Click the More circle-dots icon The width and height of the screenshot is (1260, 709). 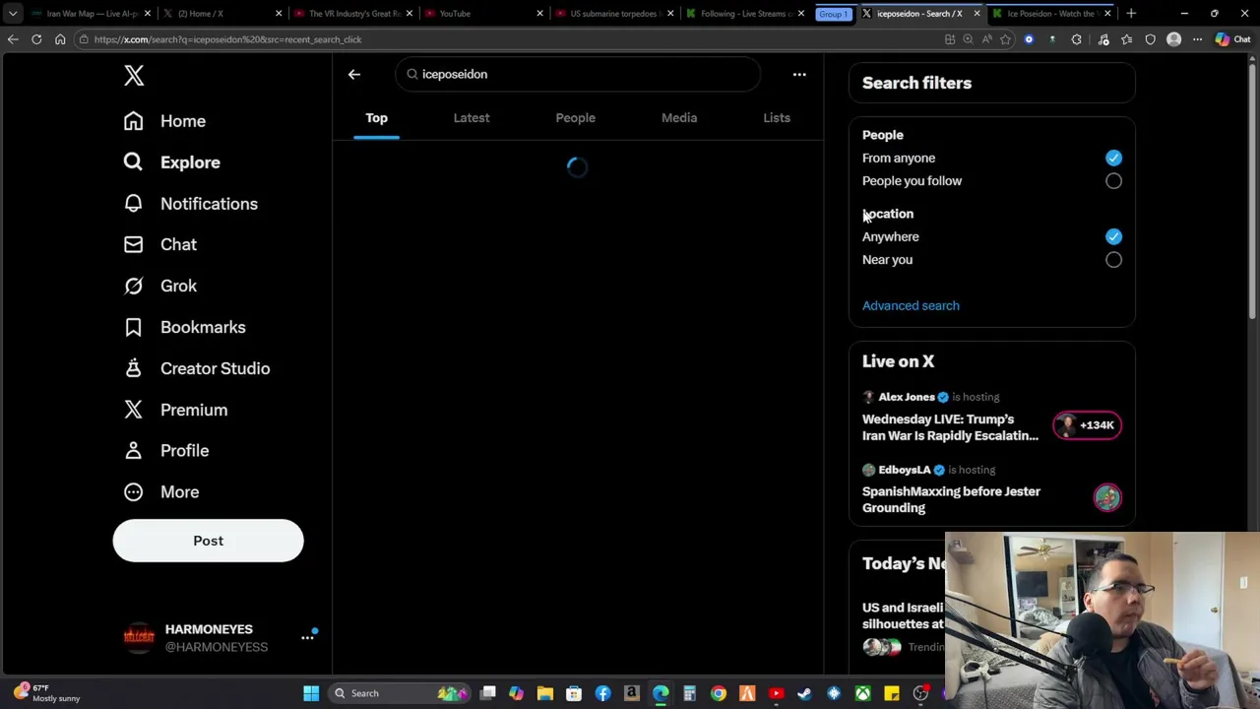pyautogui.click(x=133, y=491)
